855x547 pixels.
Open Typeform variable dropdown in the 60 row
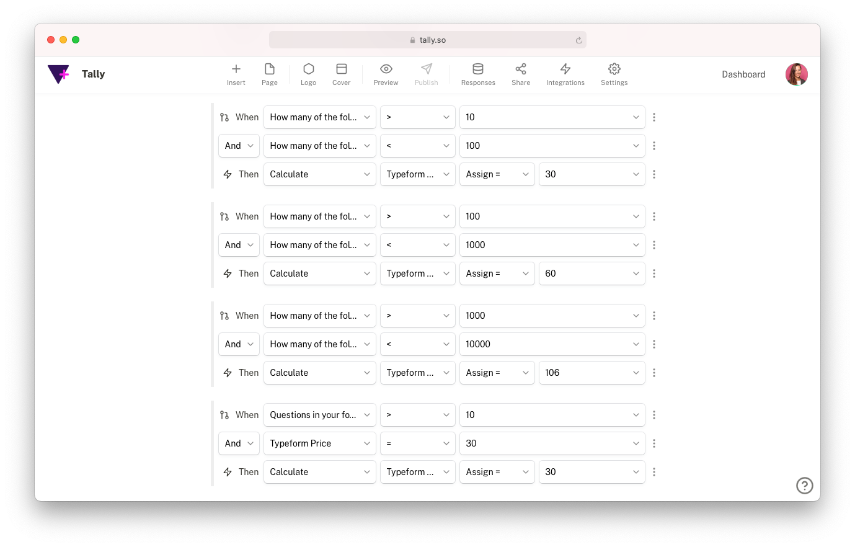coord(417,273)
